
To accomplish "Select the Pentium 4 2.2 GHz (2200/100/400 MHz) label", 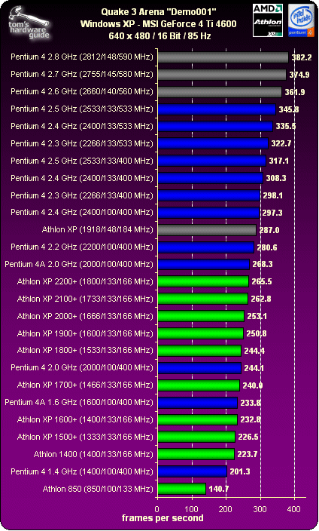I will click(x=82, y=247).
